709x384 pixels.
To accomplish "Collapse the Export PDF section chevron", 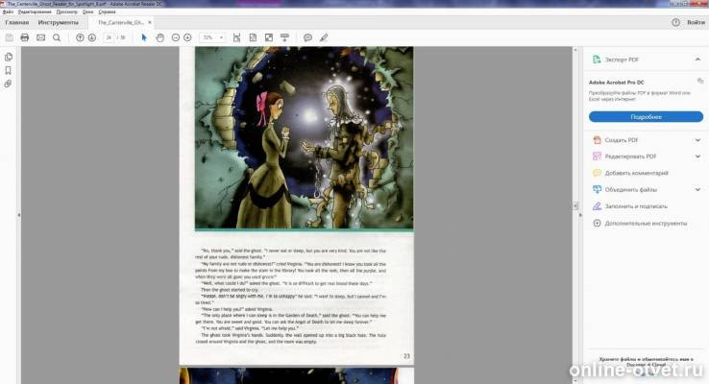I will (697, 60).
